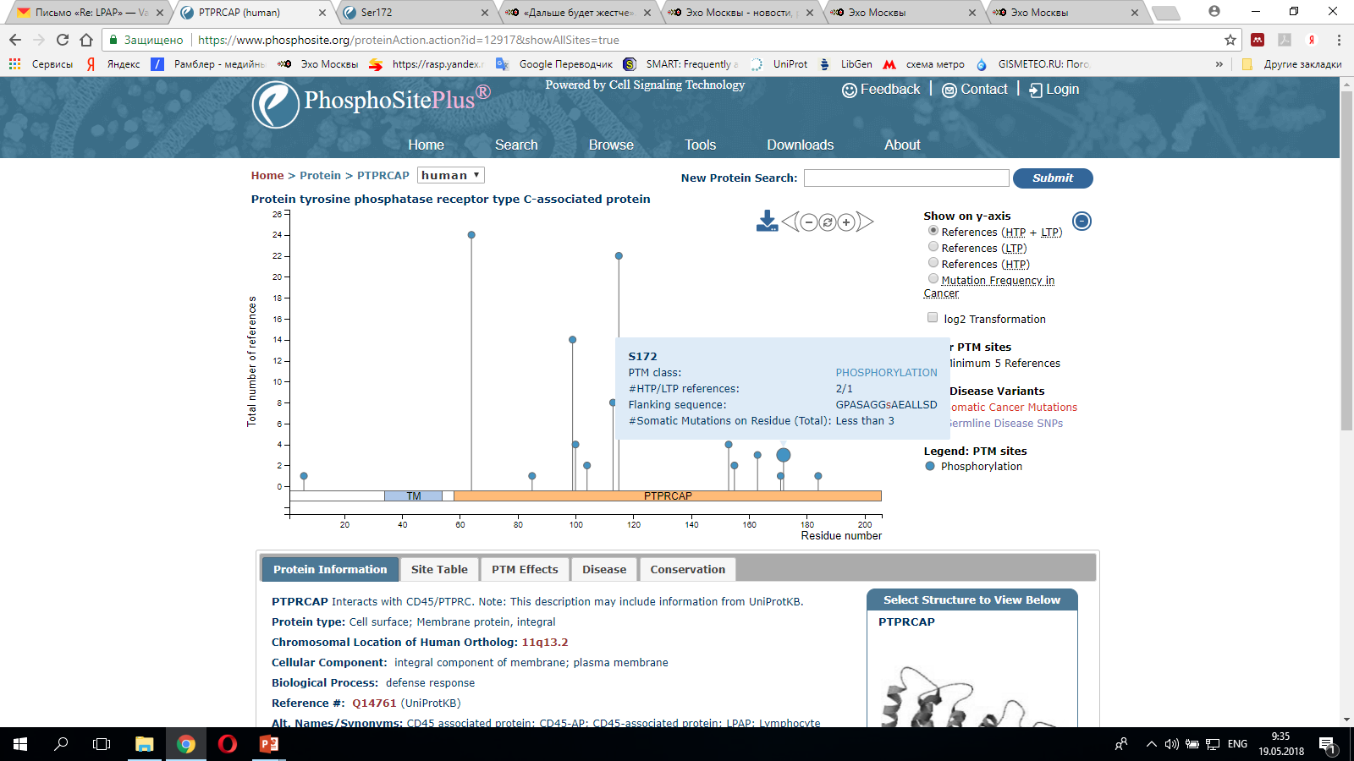Viewport: 1354px width, 761px height.
Task: Collapse the y-axis options panel
Action: tap(1082, 222)
